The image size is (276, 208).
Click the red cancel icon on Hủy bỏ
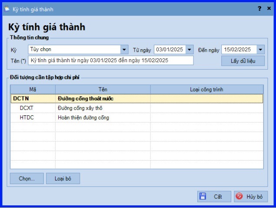pos(239,196)
